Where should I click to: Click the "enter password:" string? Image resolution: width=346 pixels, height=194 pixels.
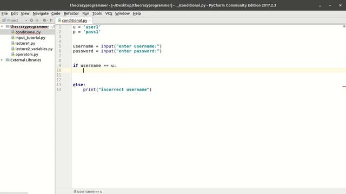[x=138, y=51]
